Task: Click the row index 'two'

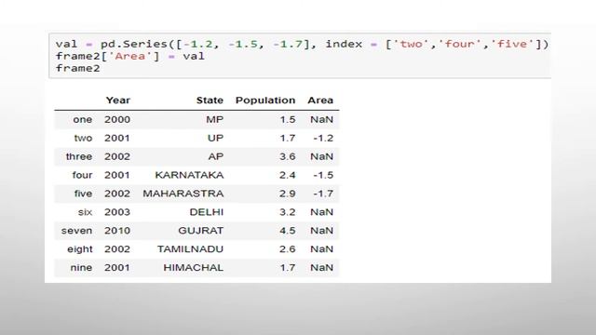Action: click(x=83, y=139)
